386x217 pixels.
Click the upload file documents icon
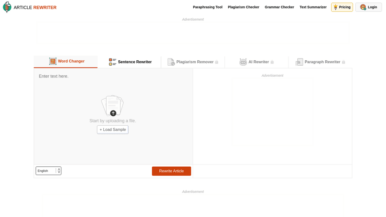[113, 106]
